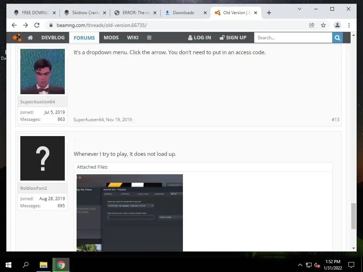Click the Chrome taskbar icon
Image resolution: width=363 pixels, height=272 pixels.
[x=61, y=265]
